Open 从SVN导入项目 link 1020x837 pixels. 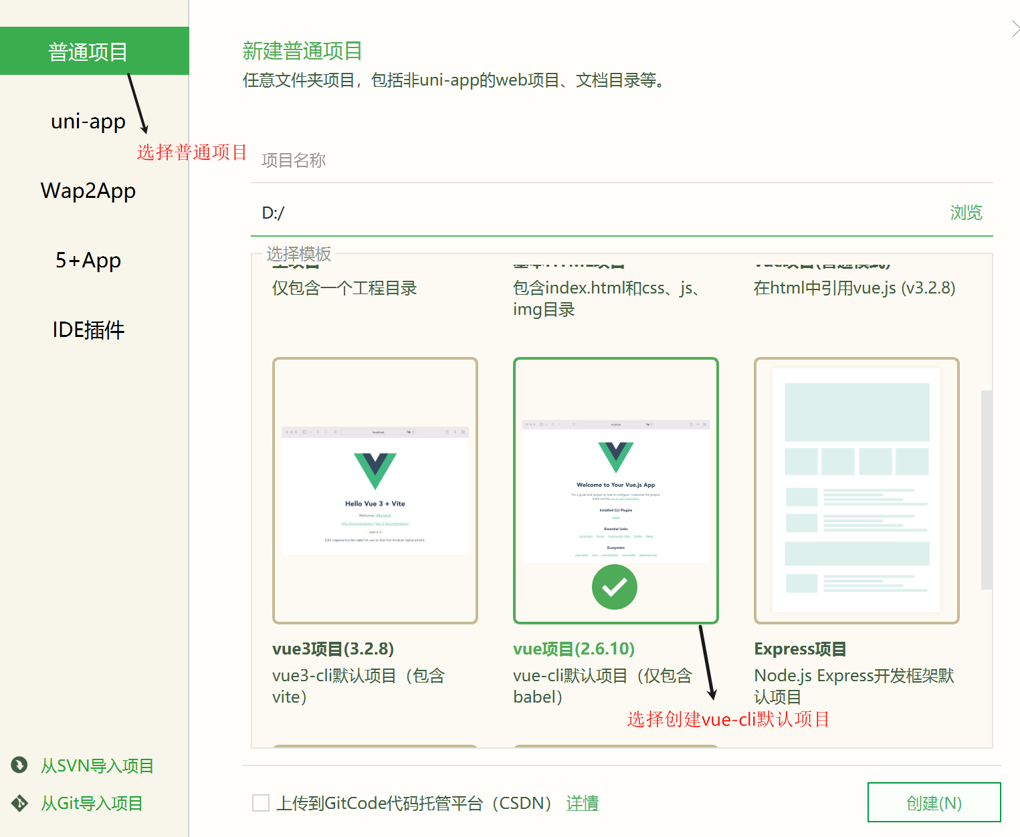point(97,765)
